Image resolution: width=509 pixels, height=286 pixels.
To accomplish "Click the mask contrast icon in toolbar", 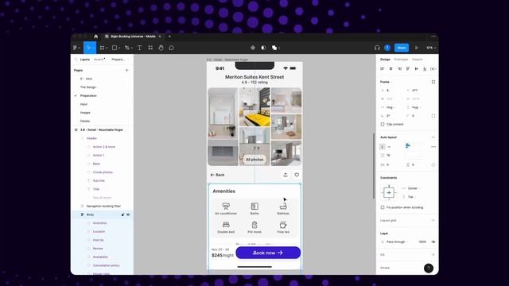I will coord(263,48).
